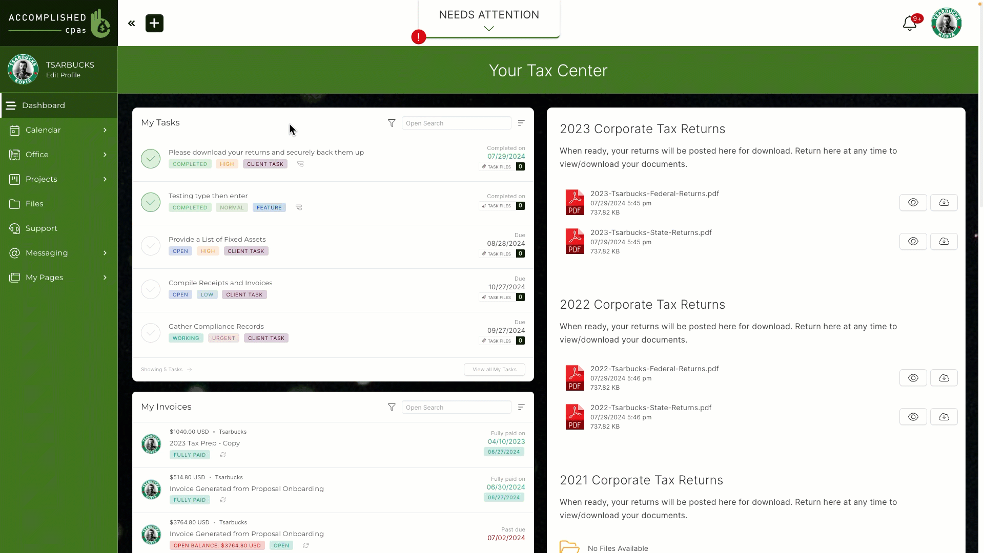Click the filter icon in My Tasks
The width and height of the screenshot is (984, 553).
coord(392,123)
